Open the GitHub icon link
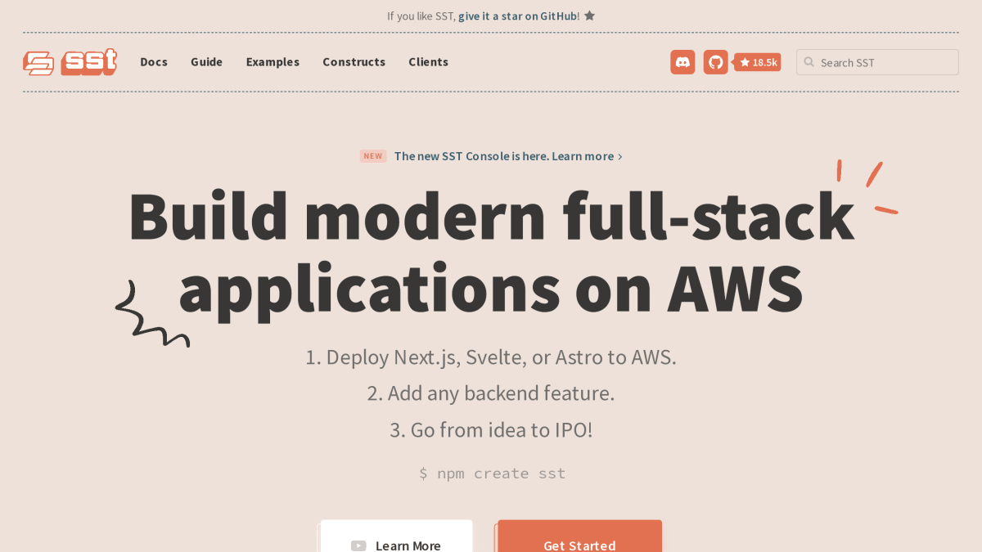This screenshot has height=552, width=982. pos(716,62)
